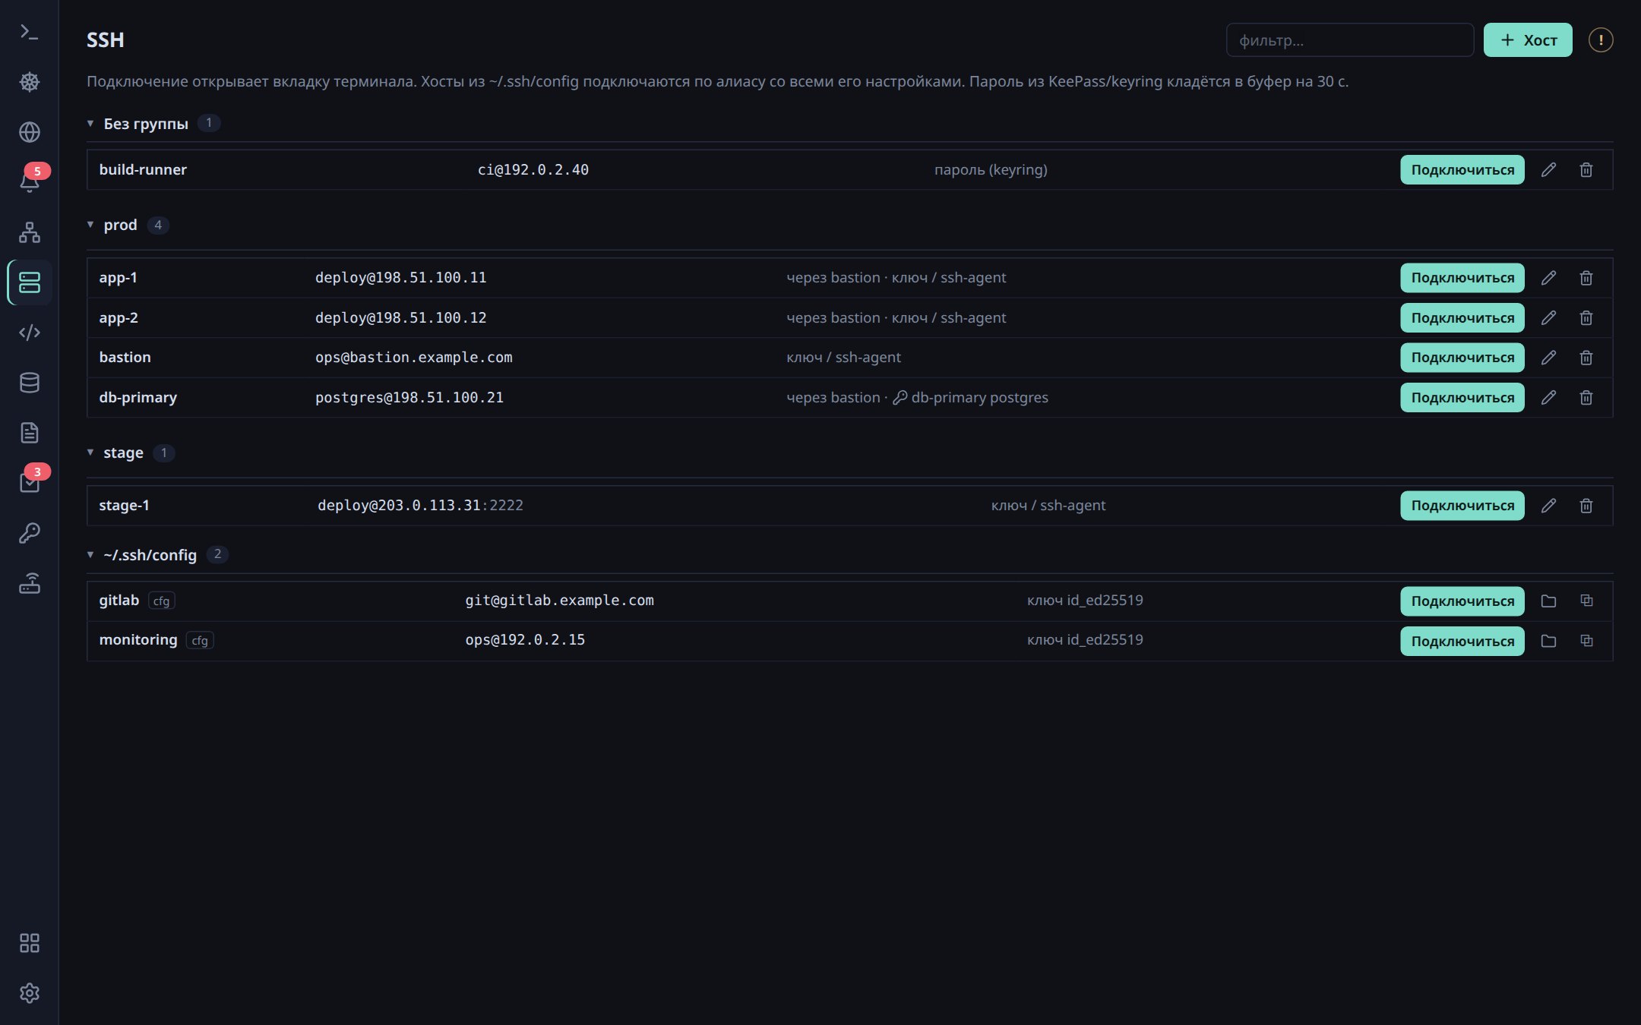Open the document file sidebar icon
Screen dimensions: 1641x1025
(x=29, y=433)
